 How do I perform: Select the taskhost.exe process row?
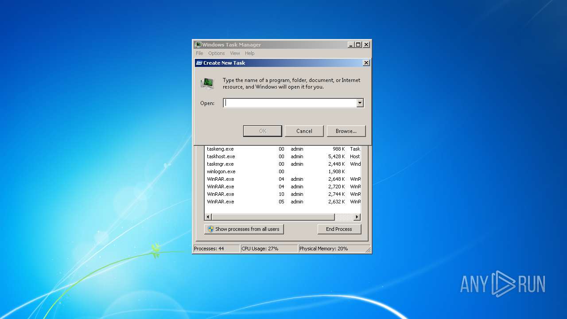pyautogui.click(x=283, y=156)
